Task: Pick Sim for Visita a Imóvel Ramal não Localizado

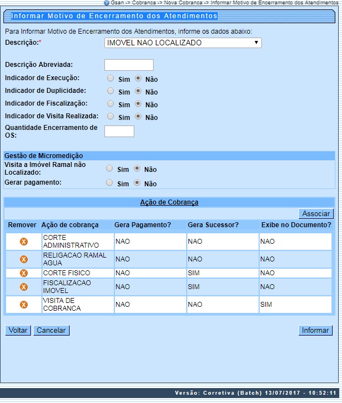Action: tap(109, 169)
